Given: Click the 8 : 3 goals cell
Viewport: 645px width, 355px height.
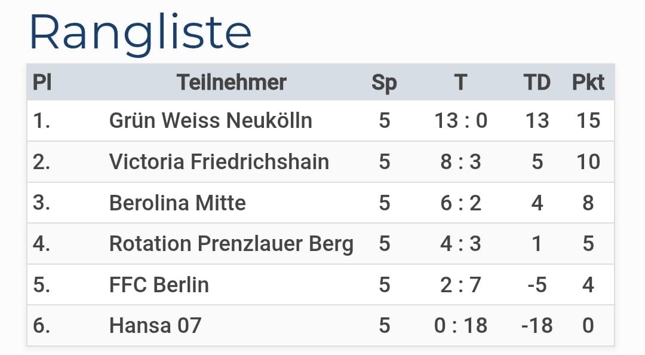Looking at the screenshot, I should point(460,161).
